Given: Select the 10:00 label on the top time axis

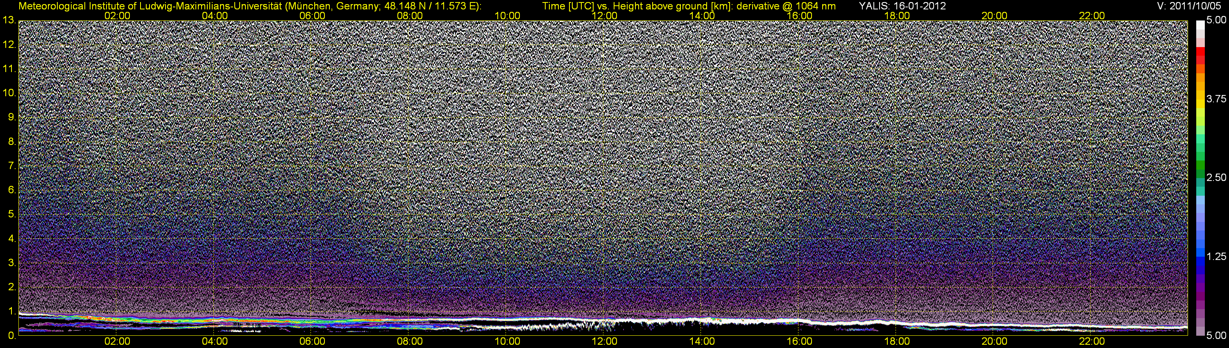Looking at the screenshot, I should pos(507,16).
